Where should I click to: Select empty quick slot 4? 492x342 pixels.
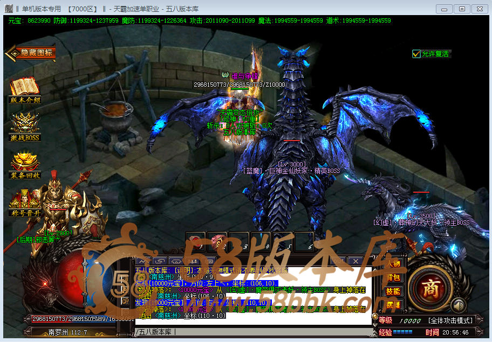point(261,242)
